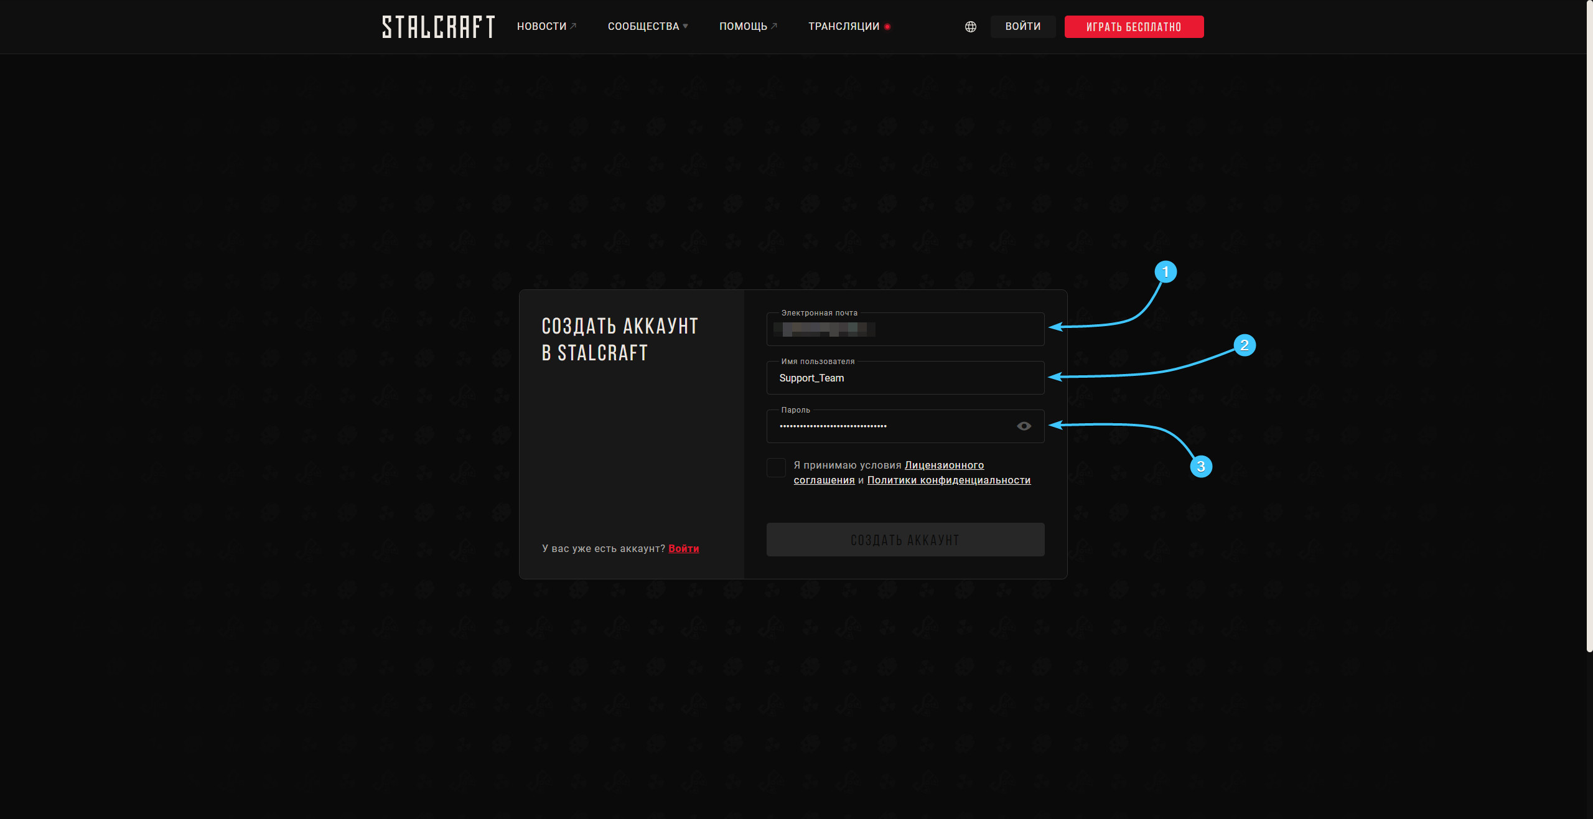The width and height of the screenshot is (1593, 819).
Task: Open the ПОМОЩЬ menu link
Action: (x=748, y=26)
